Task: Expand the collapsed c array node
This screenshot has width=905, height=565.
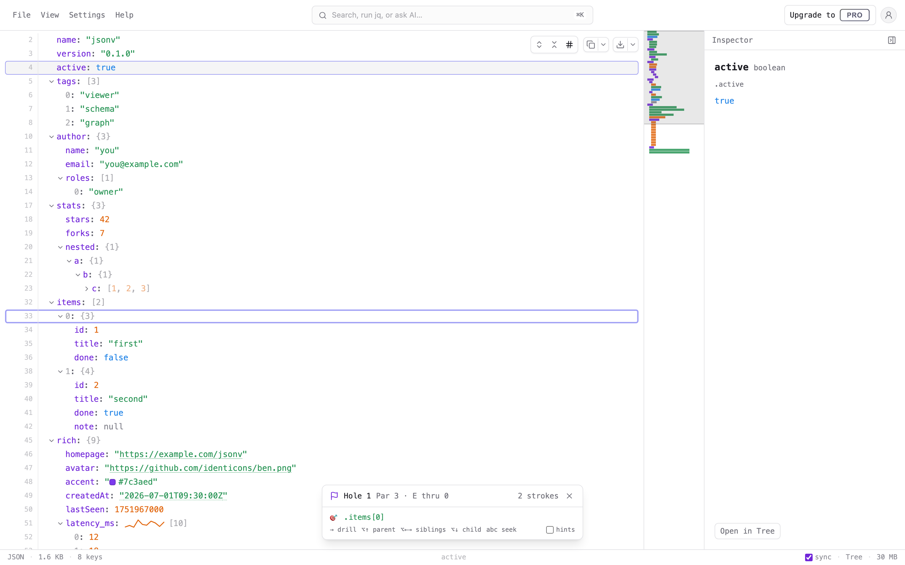Action: (x=87, y=289)
